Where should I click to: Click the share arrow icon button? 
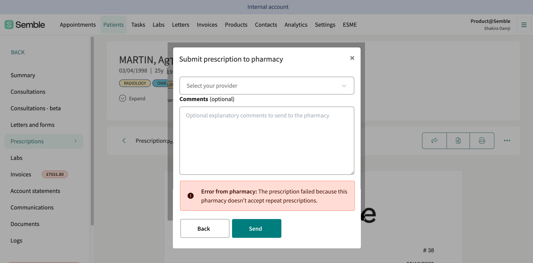tap(434, 141)
